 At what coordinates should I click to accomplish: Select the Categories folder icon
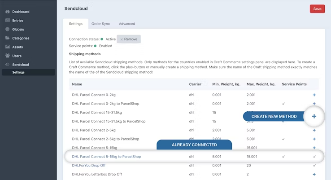tap(7, 38)
